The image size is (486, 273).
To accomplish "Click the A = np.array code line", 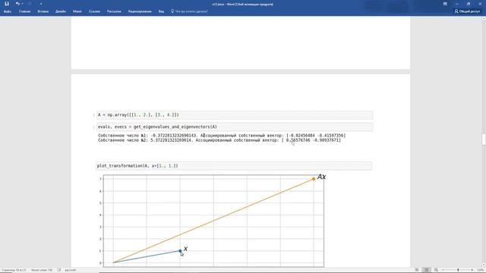I will pos(235,115).
